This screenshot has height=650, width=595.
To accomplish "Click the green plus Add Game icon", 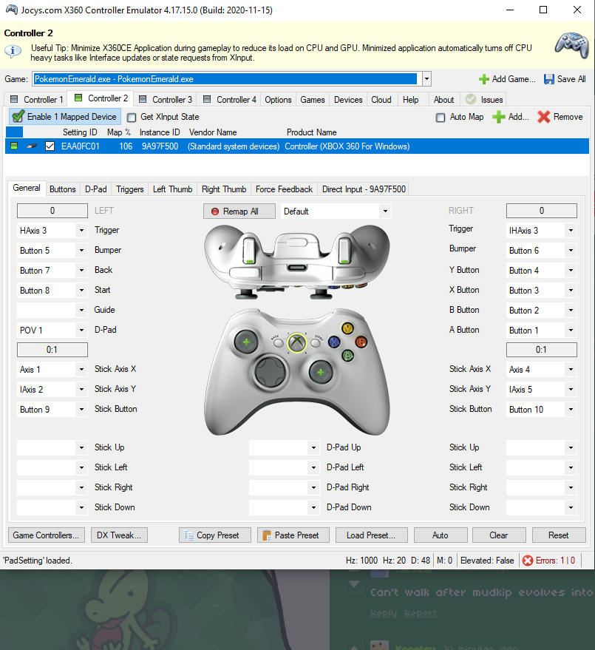I will (x=483, y=79).
